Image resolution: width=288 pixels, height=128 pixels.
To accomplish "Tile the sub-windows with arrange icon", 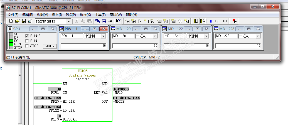I will click(104, 21).
